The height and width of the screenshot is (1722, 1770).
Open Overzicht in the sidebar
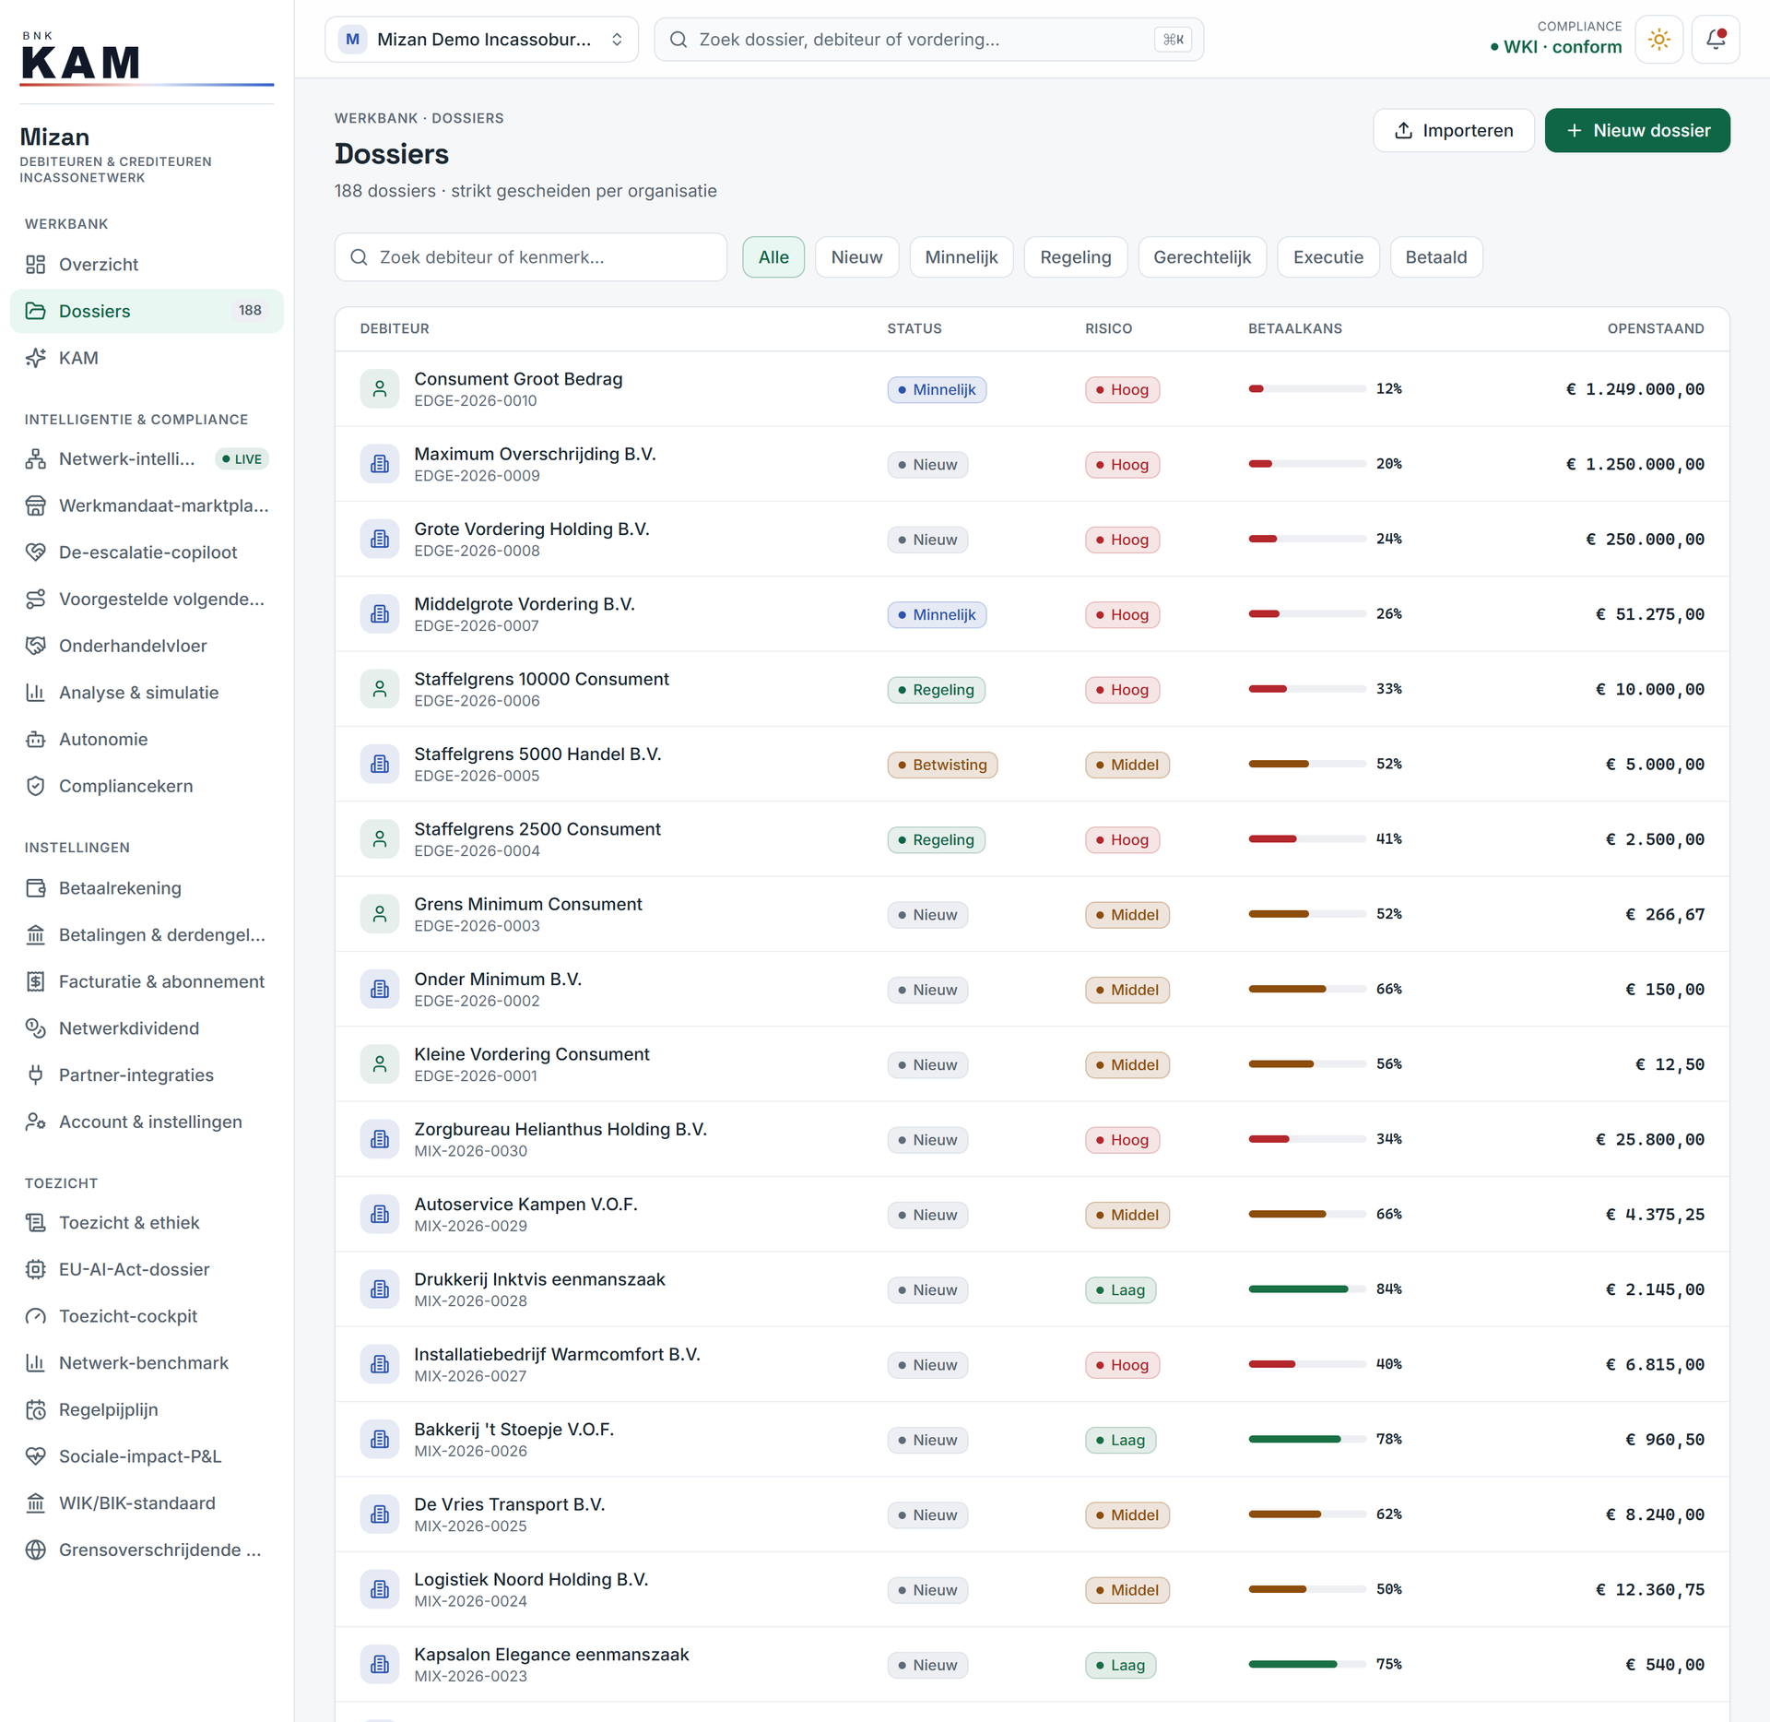147,265
